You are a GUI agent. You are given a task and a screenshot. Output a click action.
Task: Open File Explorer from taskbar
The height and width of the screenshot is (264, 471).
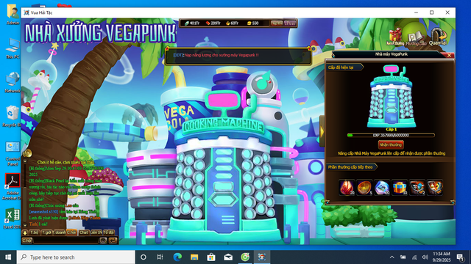(x=194, y=257)
